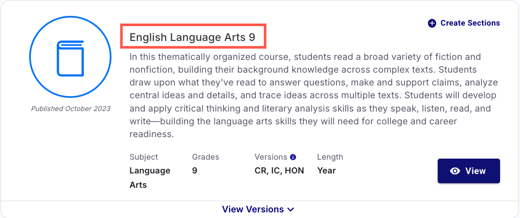
Task: Select the English Language Arts 9 title
Action: [192, 37]
